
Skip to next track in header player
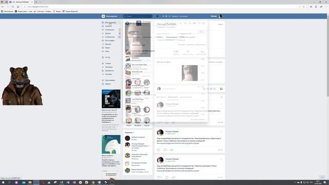pyautogui.click(x=169, y=16)
